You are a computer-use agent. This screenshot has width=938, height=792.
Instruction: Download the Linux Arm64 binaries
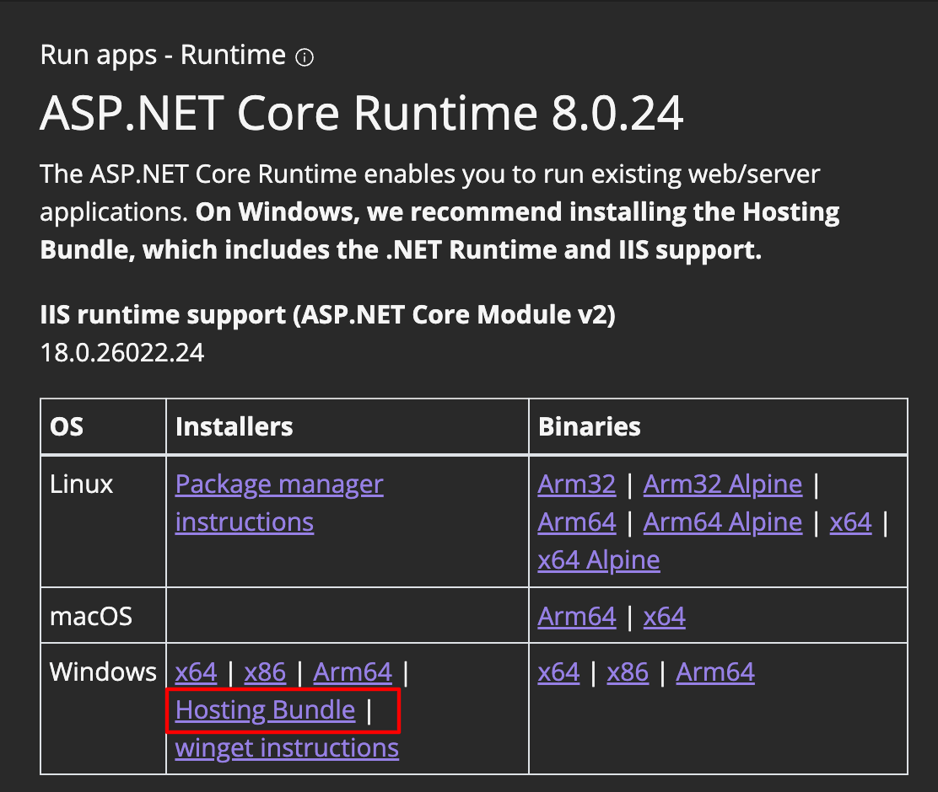(x=577, y=522)
